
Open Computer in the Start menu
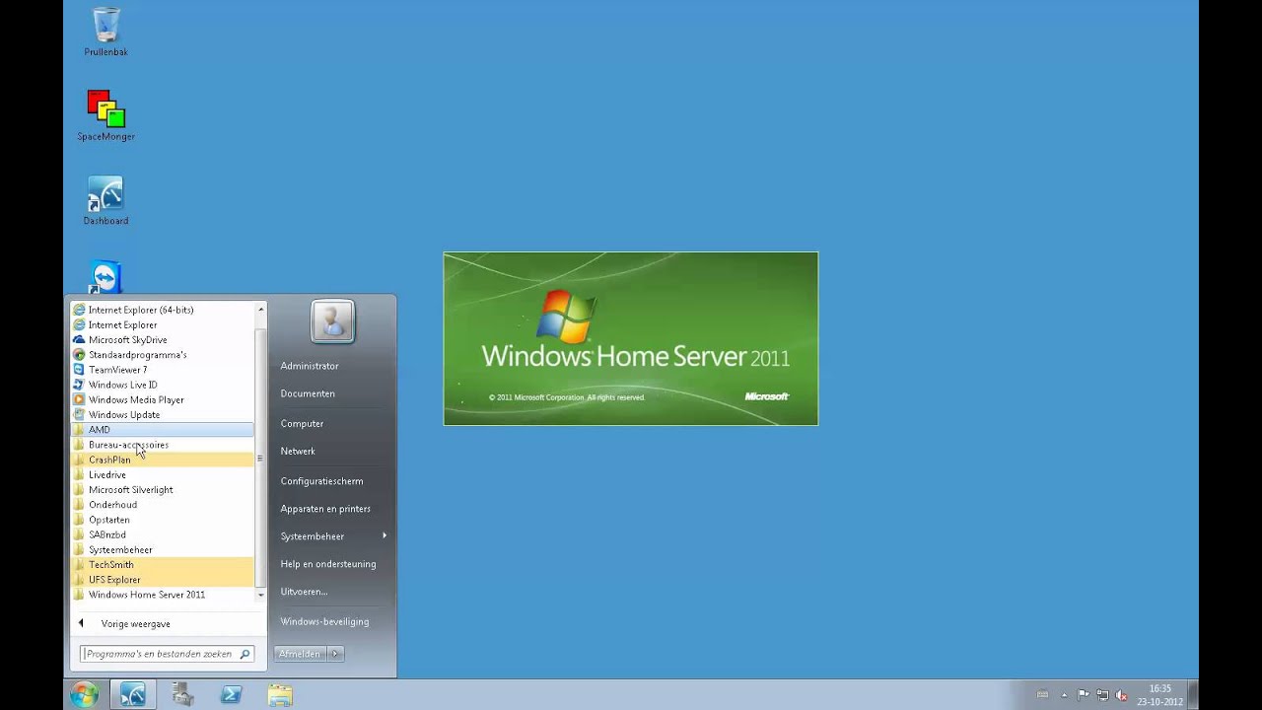click(x=302, y=424)
